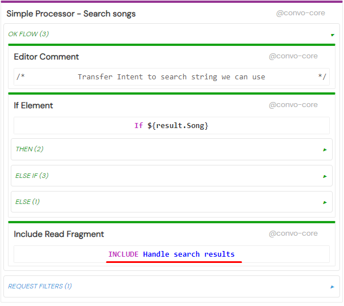Image resolution: width=344 pixels, height=306 pixels.
Task: Expand the THEN (2) arrow
Action: (x=325, y=150)
